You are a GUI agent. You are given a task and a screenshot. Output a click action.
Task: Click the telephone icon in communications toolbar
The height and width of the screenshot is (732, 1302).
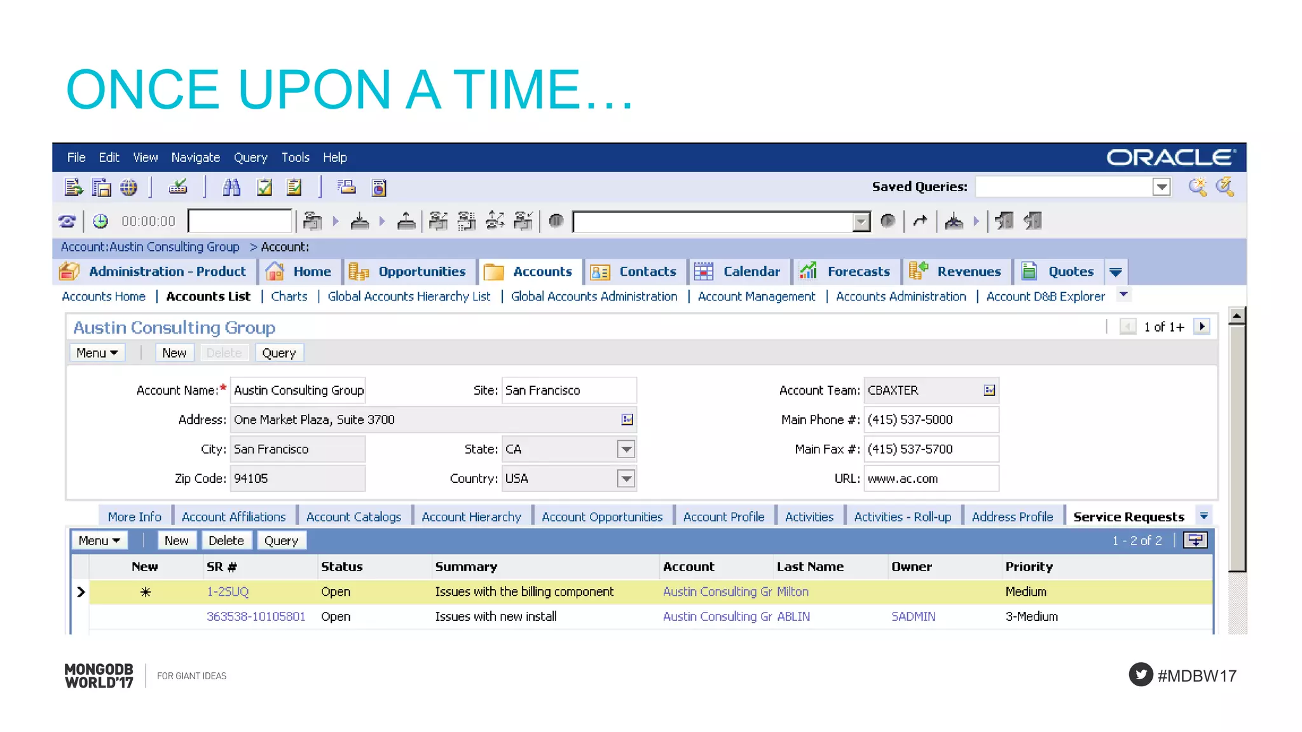(x=67, y=221)
